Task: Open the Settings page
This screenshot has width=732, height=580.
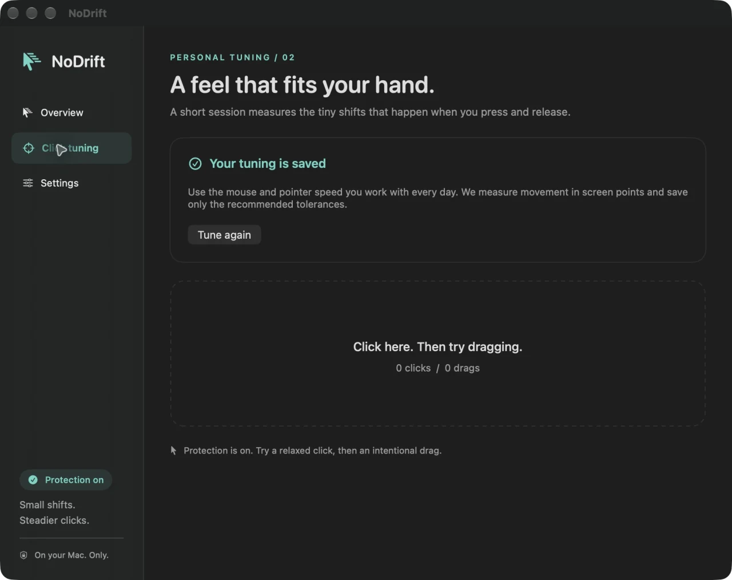Action: point(71,183)
